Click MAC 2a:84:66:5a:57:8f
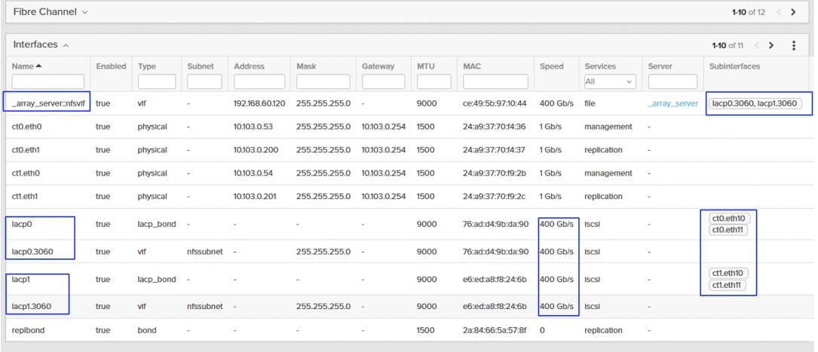 [x=495, y=330]
